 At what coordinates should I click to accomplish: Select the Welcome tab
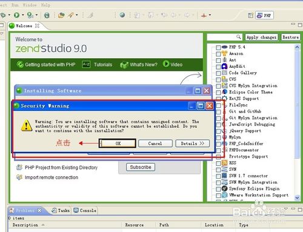coord(24,26)
